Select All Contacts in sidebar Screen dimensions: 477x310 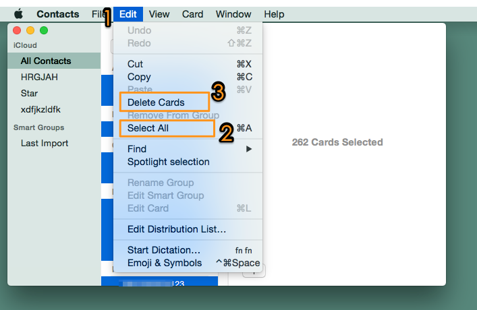click(x=54, y=61)
